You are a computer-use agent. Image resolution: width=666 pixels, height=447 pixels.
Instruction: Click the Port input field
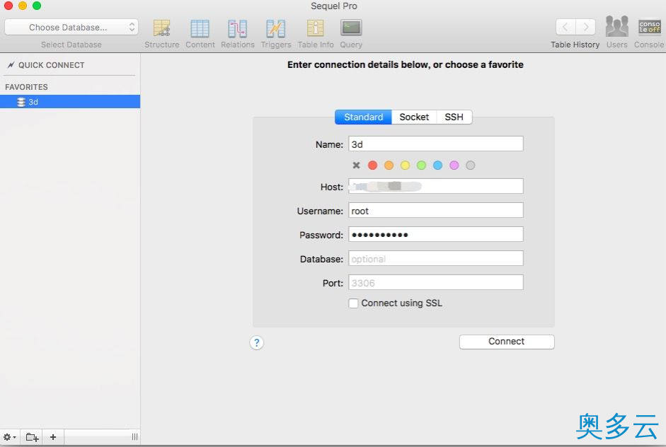coord(436,283)
